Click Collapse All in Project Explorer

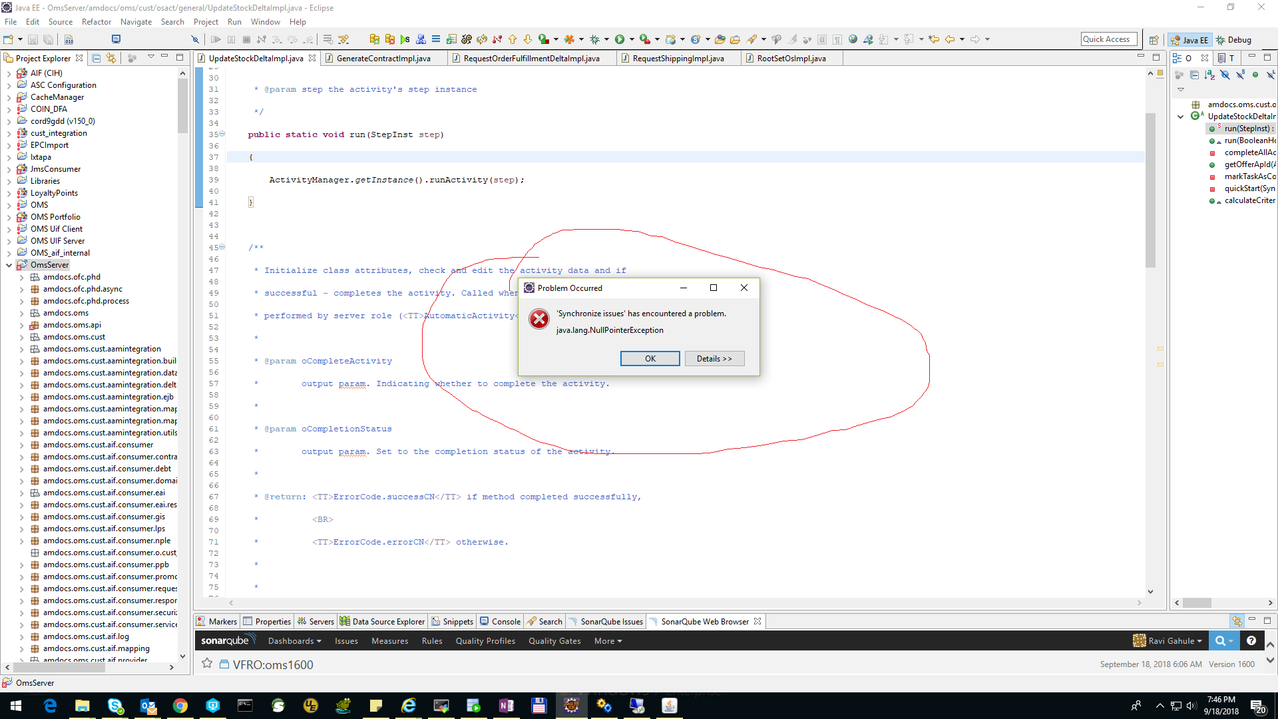(97, 58)
